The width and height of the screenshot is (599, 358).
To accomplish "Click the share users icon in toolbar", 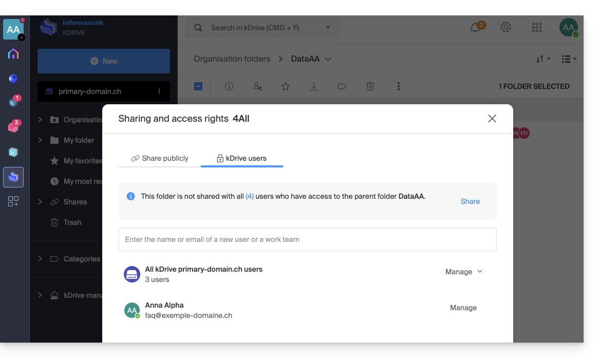I will 257,86.
